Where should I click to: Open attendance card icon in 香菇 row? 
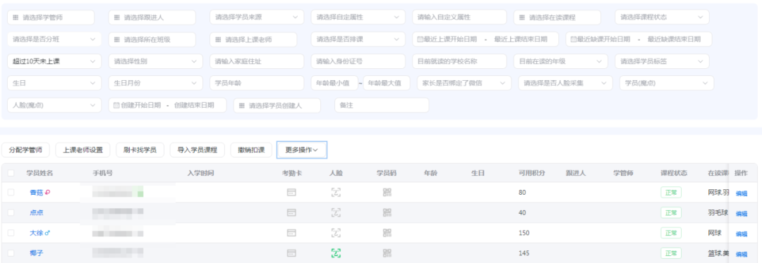[291, 192]
